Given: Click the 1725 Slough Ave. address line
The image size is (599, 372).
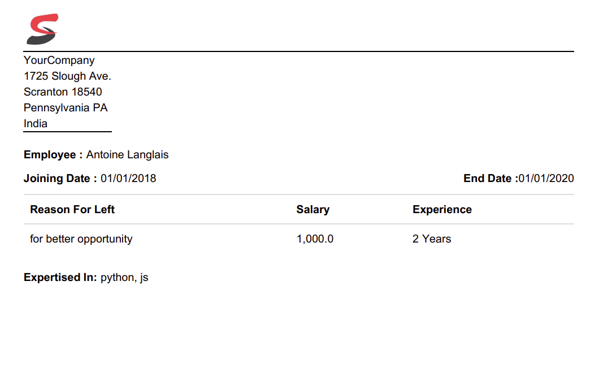Looking at the screenshot, I should [67, 76].
